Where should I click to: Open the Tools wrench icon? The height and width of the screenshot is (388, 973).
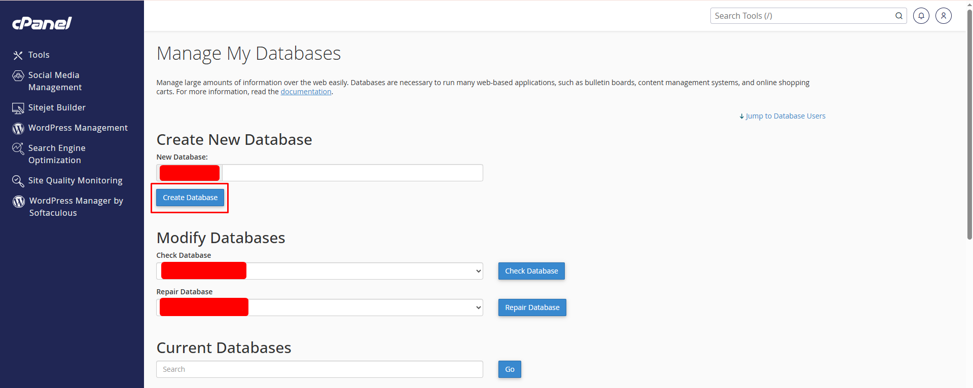[x=18, y=55]
